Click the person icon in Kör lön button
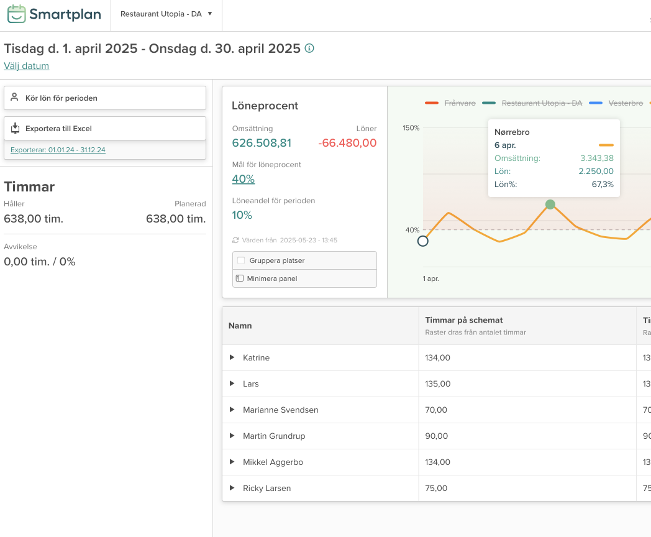This screenshot has height=537, width=651. pos(15,98)
